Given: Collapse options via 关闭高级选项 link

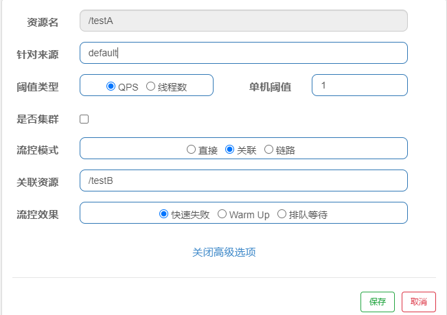Looking at the screenshot, I should tap(224, 252).
